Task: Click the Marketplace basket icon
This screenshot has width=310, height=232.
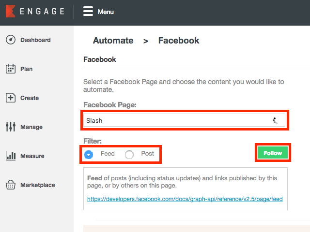Action: pyautogui.click(x=11, y=185)
